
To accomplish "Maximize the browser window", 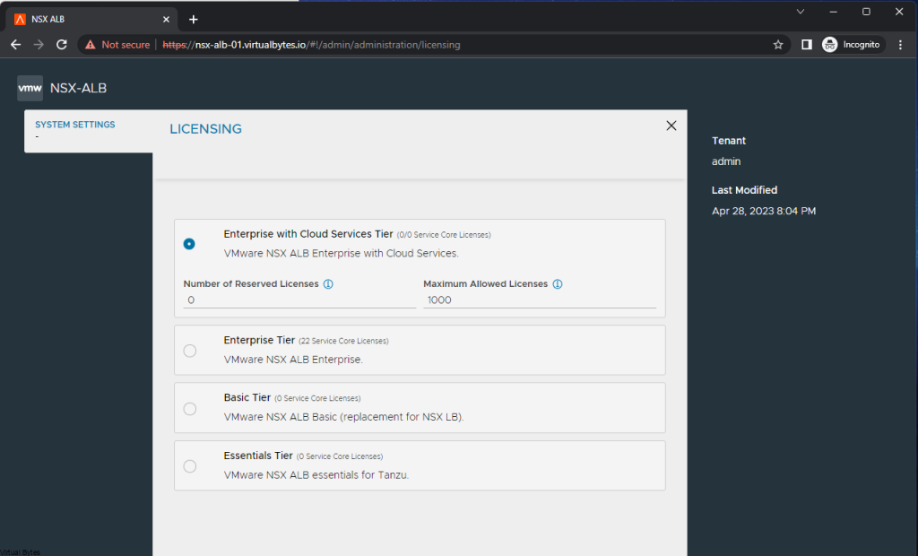I will 867,12.
